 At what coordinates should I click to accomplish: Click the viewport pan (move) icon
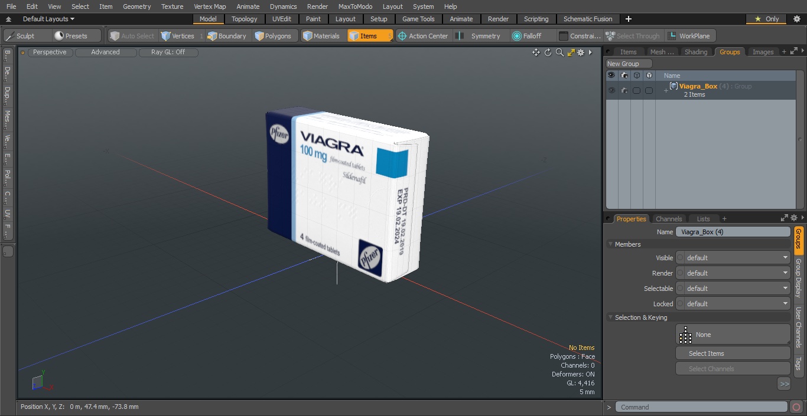pyautogui.click(x=536, y=53)
